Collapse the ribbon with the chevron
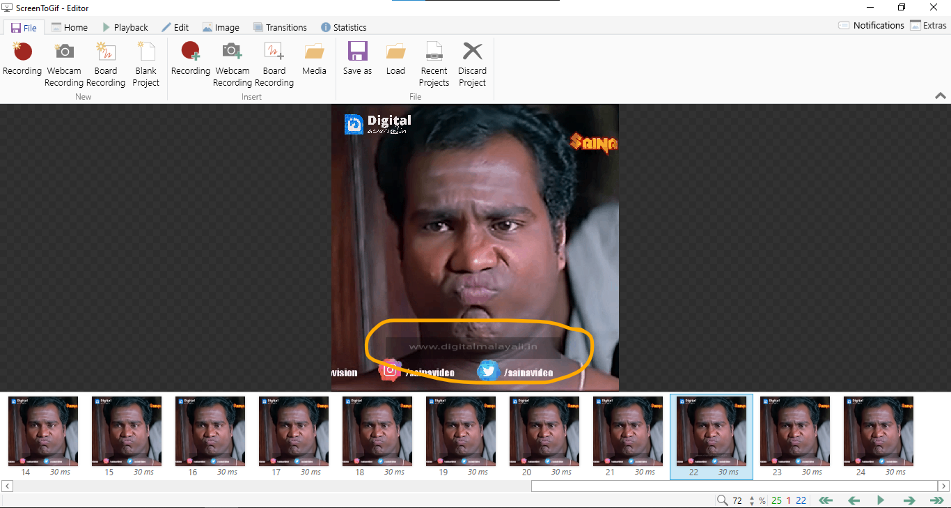Screen dimensions: 951x508 [x=940, y=95]
